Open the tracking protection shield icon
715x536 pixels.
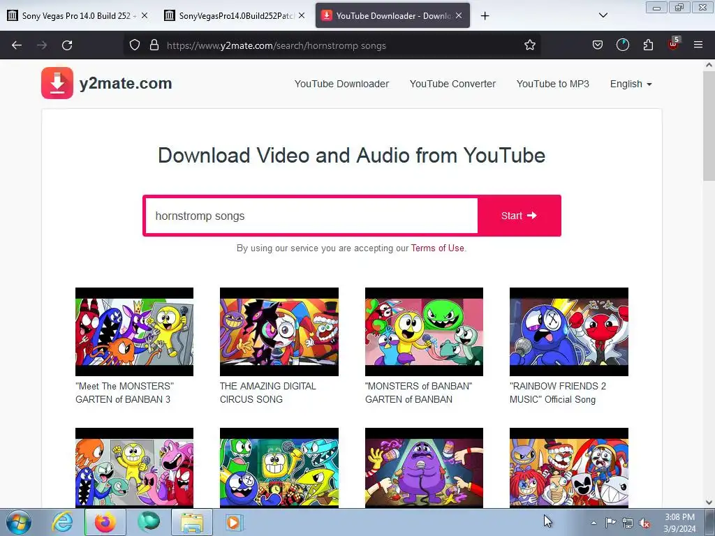tap(135, 45)
